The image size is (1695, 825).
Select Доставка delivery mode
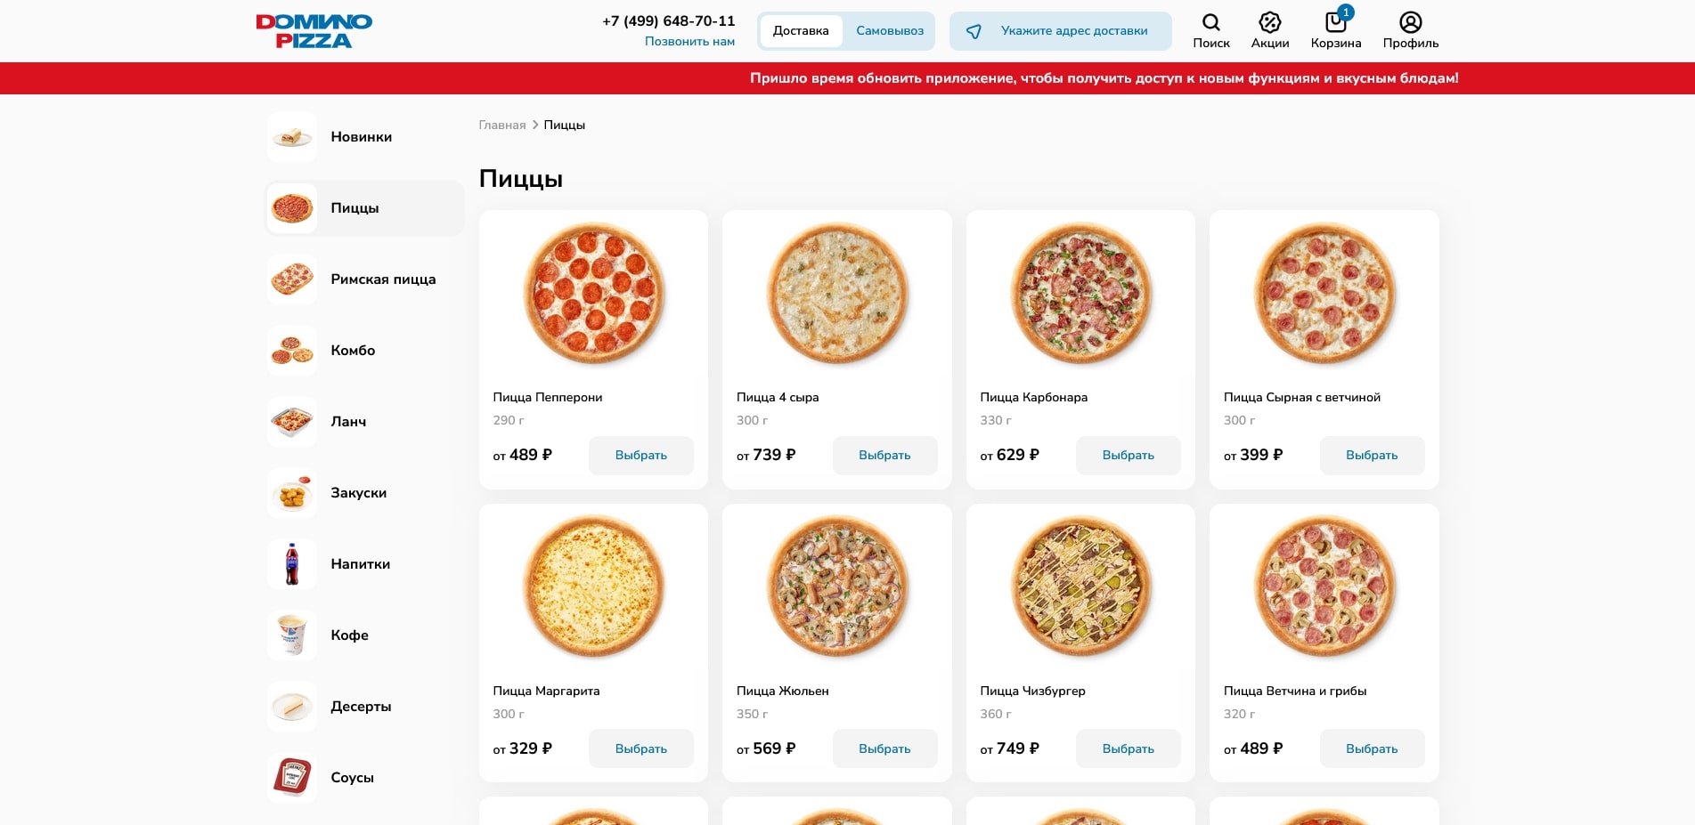tap(800, 31)
